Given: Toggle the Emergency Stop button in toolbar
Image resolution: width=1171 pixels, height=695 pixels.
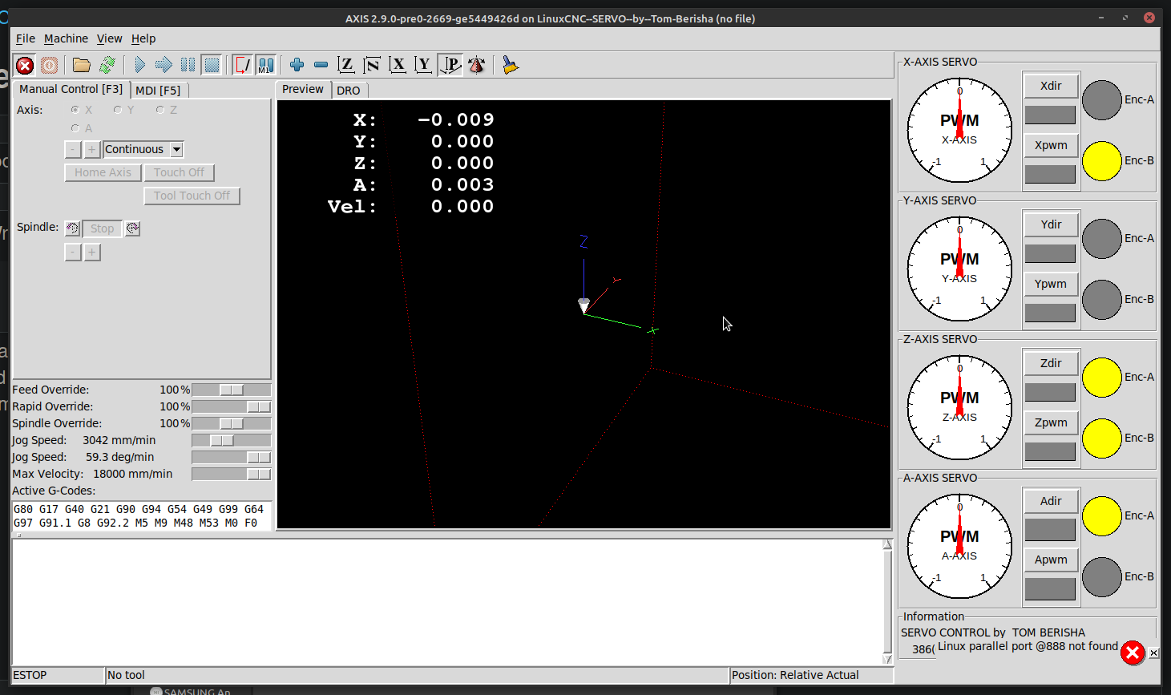Looking at the screenshot, I should [25, 66].
